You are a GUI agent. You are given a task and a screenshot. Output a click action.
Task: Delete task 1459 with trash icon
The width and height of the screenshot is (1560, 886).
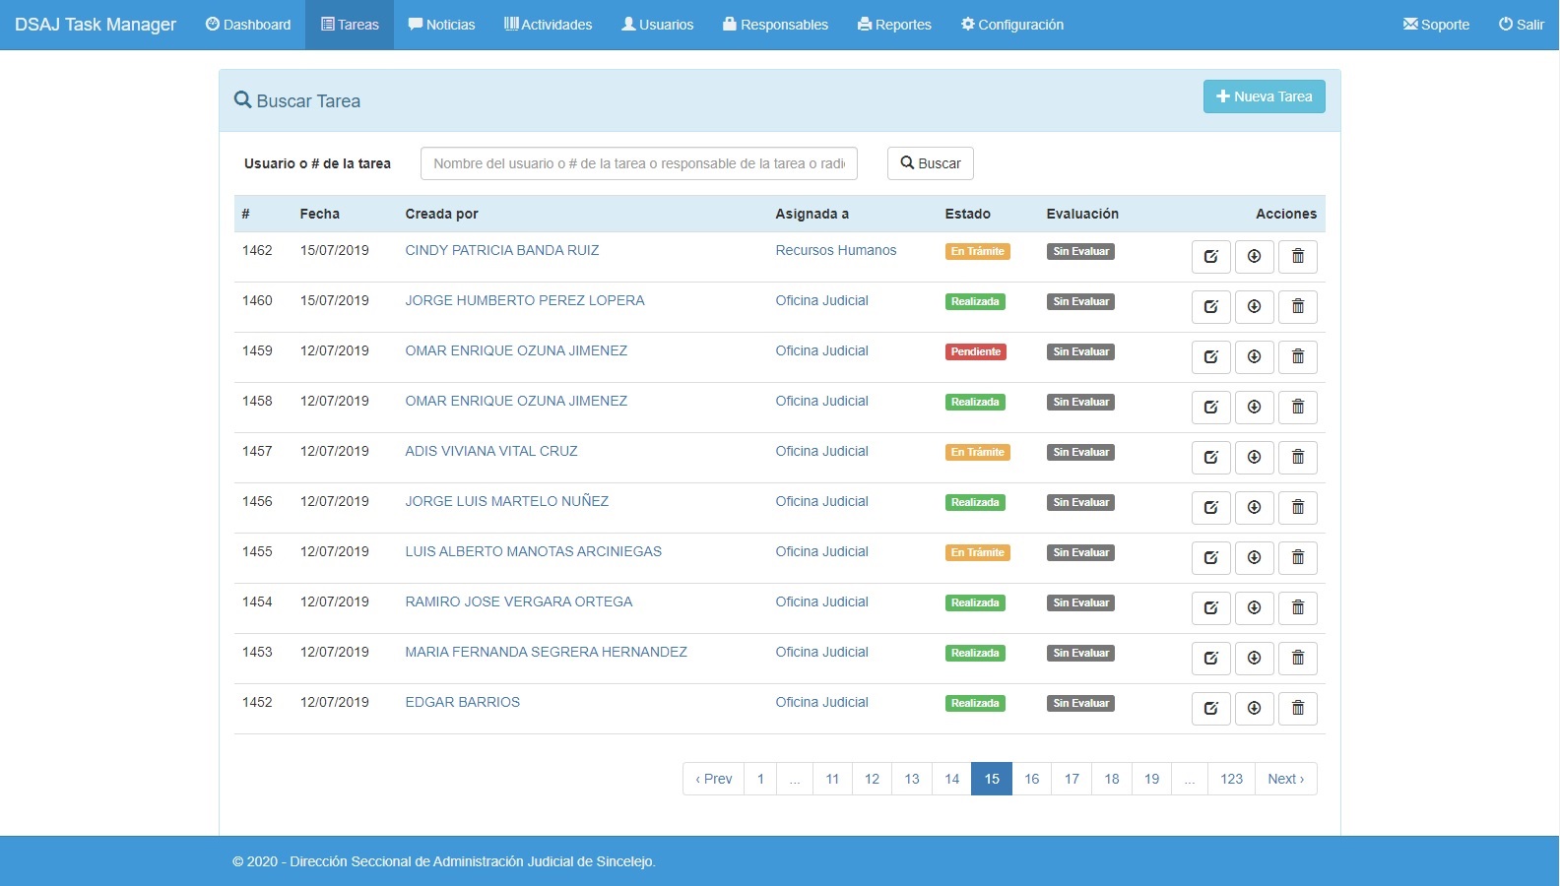(1297, 357)
